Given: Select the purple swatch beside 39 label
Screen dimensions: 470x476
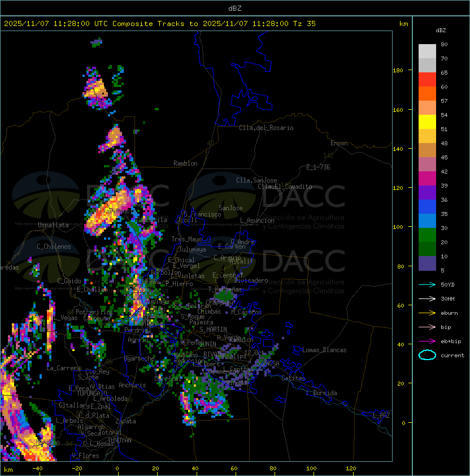Looking at the screenshot, I should [x=427, y=192].
